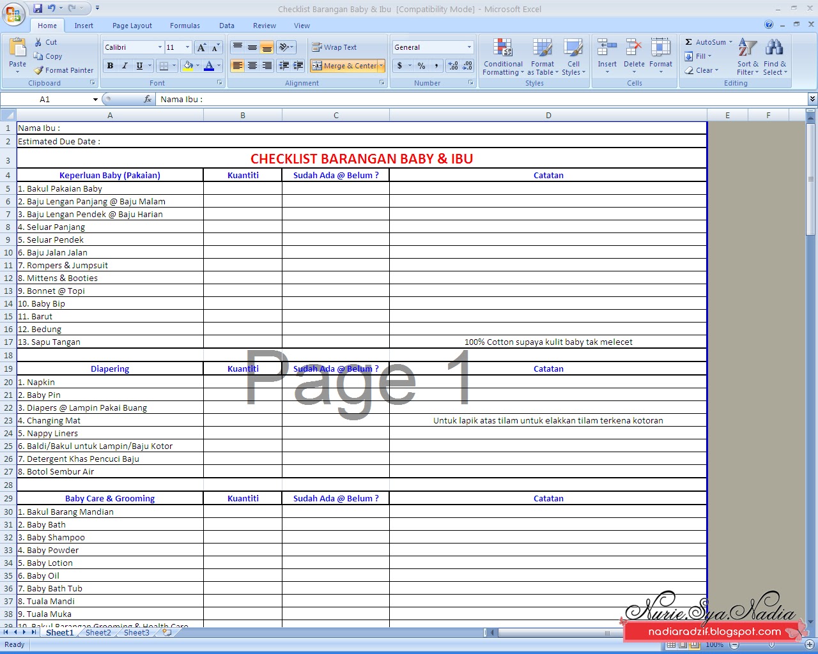
Task: Increase indent of cell contents
Action: point(298,66)
